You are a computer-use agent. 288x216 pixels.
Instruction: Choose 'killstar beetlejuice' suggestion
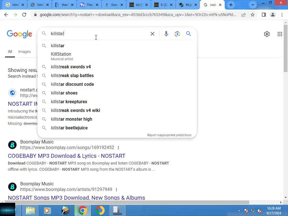pos(117,128)
